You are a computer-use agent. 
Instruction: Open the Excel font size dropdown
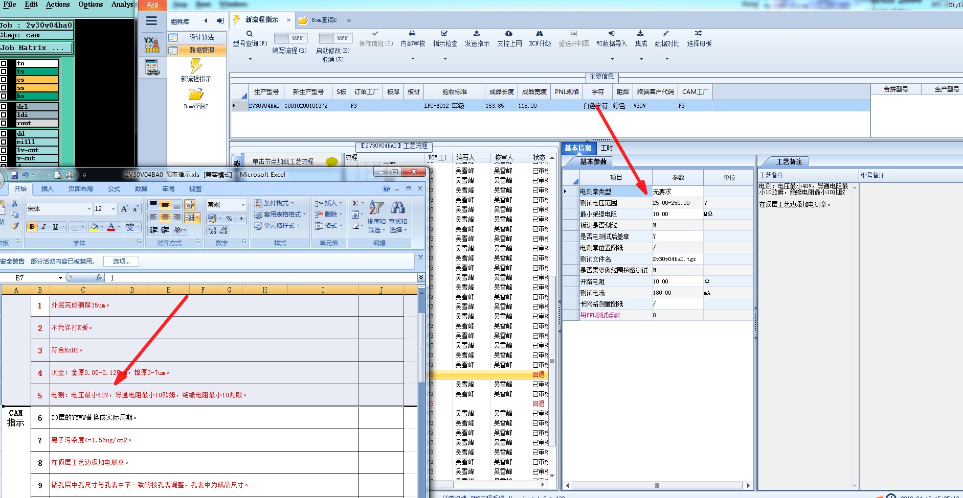[x=113, y=209]
